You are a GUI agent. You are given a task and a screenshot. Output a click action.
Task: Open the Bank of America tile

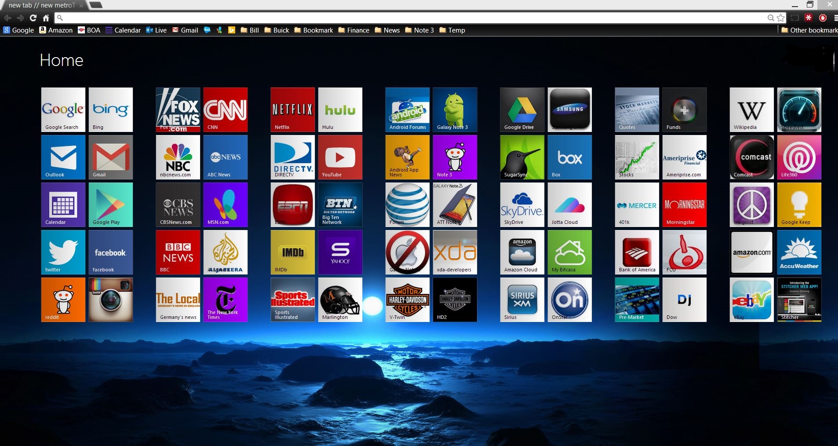(x=637, y=252)
